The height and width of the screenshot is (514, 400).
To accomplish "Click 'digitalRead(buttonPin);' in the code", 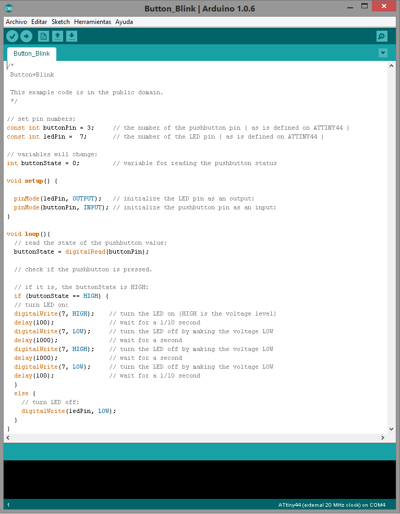I will (107, 252).
